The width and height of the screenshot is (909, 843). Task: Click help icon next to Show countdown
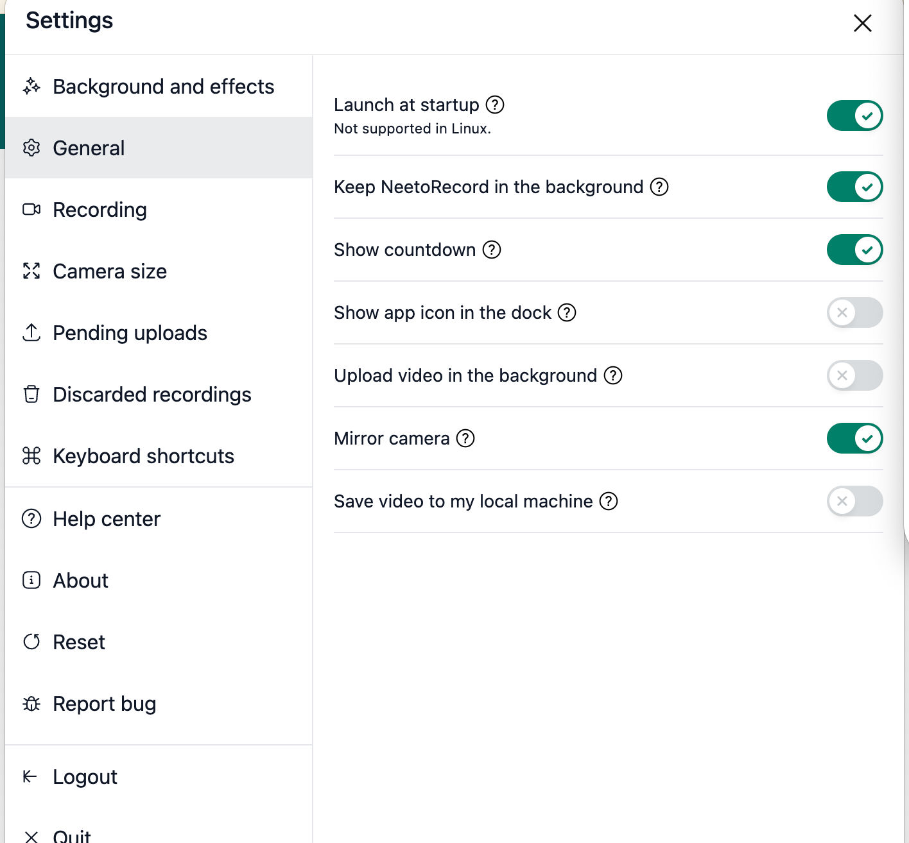coord(492,250)
